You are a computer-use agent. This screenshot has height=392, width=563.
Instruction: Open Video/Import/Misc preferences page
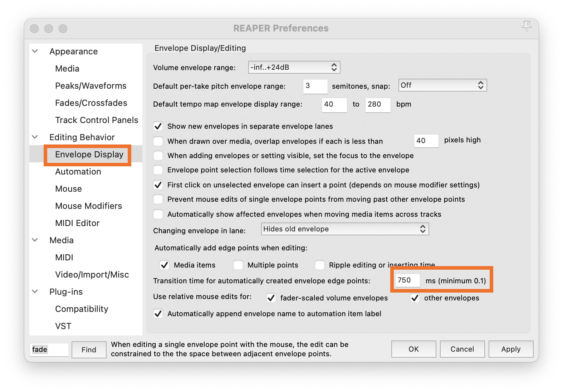point(92,274)
